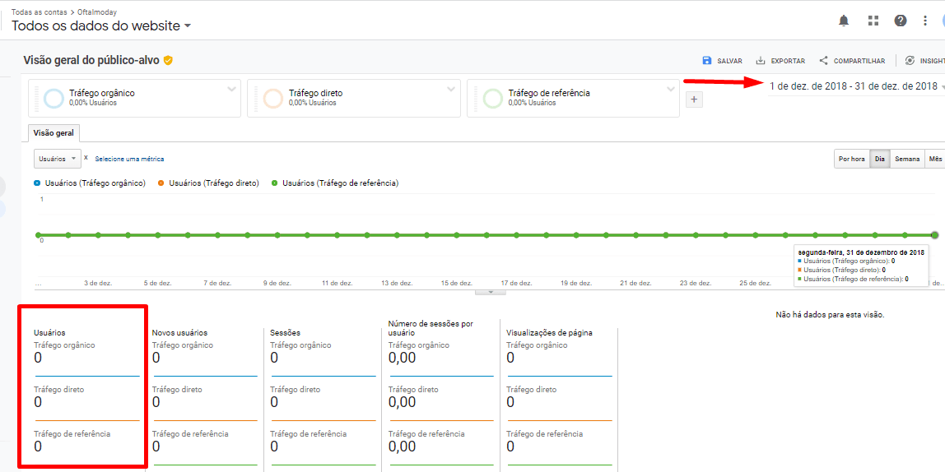This screenshot has width=945, height=472.
Task: Click the EXPORTAR export icon
Action: pyautogui.click(x=761, y=61)
